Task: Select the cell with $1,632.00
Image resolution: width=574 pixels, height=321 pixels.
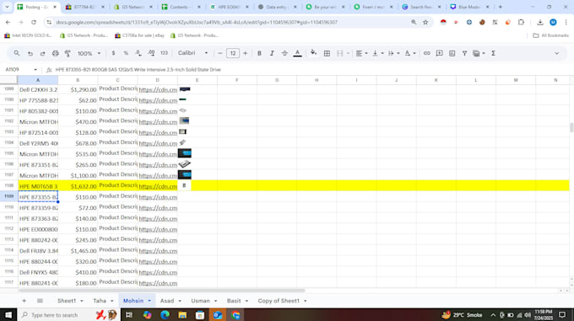Action: [78, 186]
